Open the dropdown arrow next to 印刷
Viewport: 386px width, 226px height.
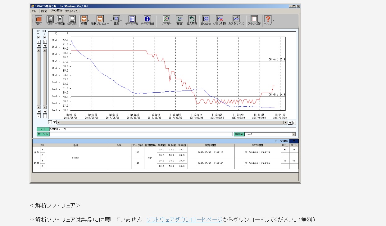(89, 20)
